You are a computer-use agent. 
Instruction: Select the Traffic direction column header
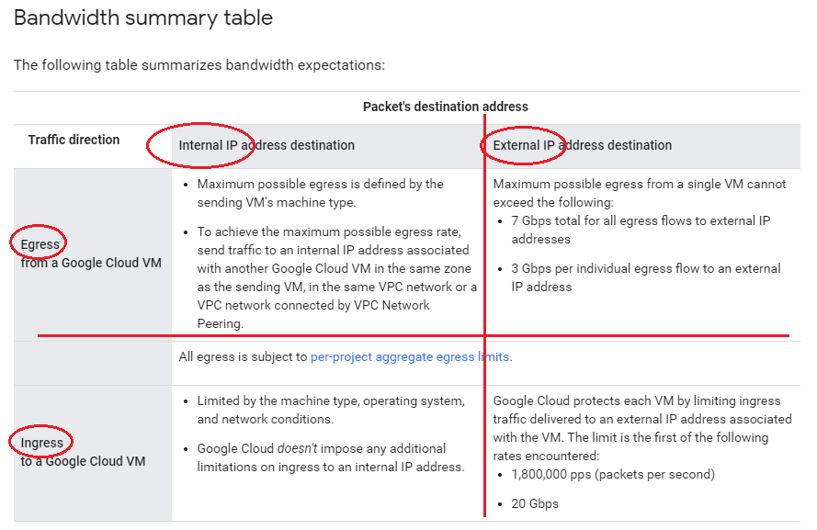coord(74,140)
